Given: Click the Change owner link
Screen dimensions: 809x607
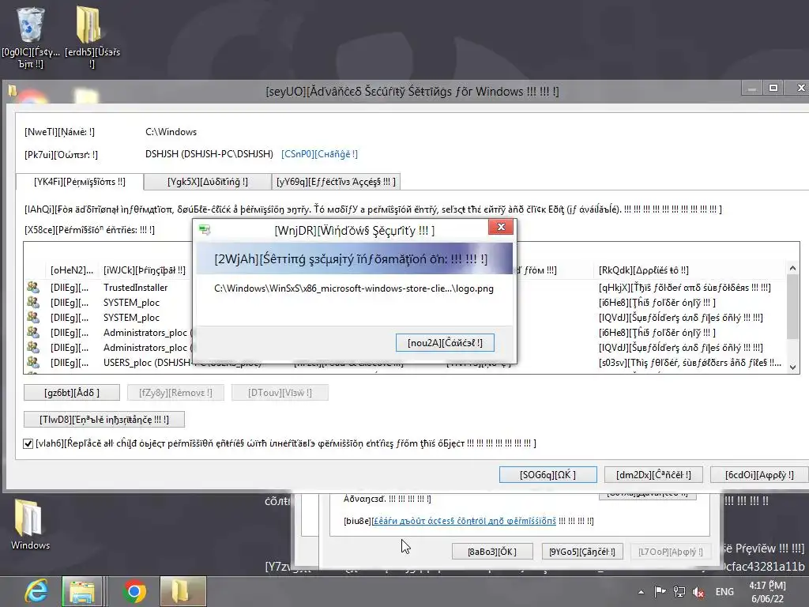Looking at the screenshot, I should [319, 154].
